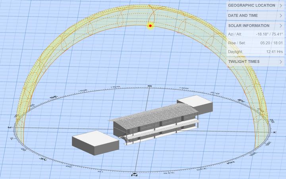Select the Rise / Set value 05:20 / 18:01
The height and width of the screenshot is (179, 286).
(x=271, y=43)
